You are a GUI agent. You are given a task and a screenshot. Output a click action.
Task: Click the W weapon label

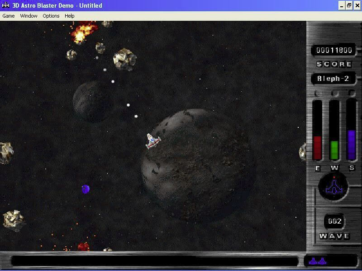pos(334,168)
